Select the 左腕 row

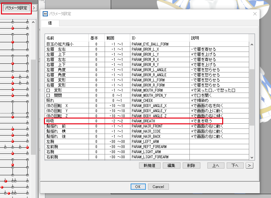click(x=147, y=142)
